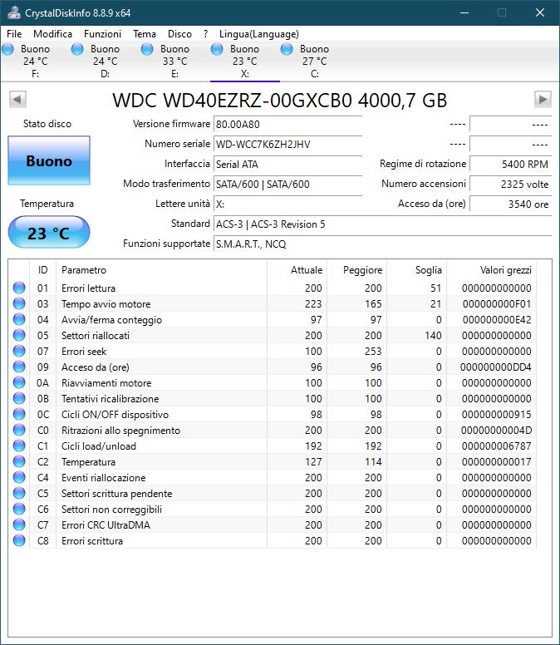Viewport: 560px width, 645px height.
Task: Click status orb of Ritrazioni allo spegnimento row
Action: click(x=19, y=430)
